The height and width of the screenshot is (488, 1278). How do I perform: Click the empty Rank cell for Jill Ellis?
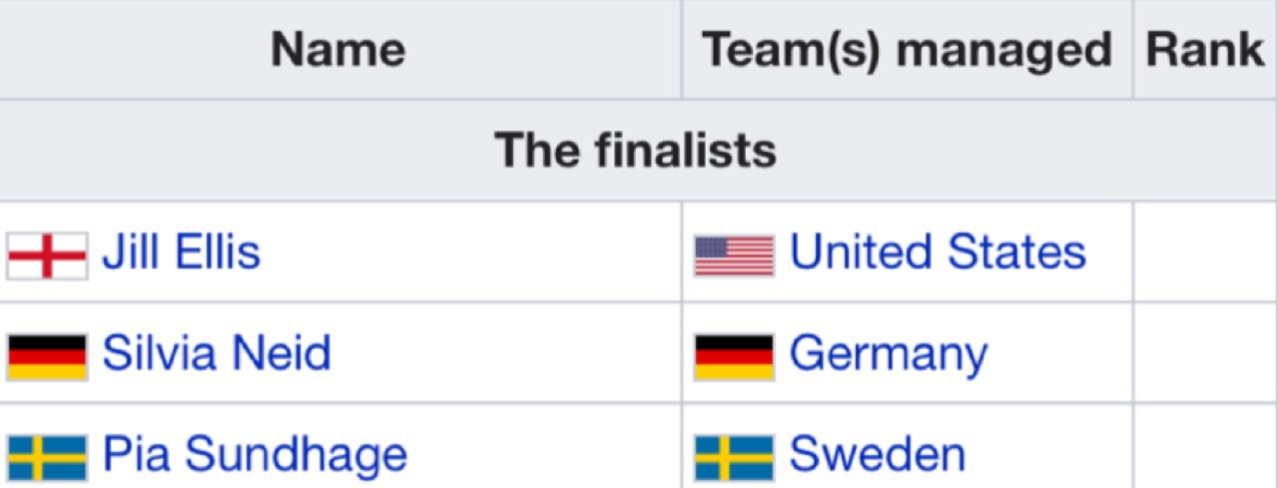tap(1206, 251)
